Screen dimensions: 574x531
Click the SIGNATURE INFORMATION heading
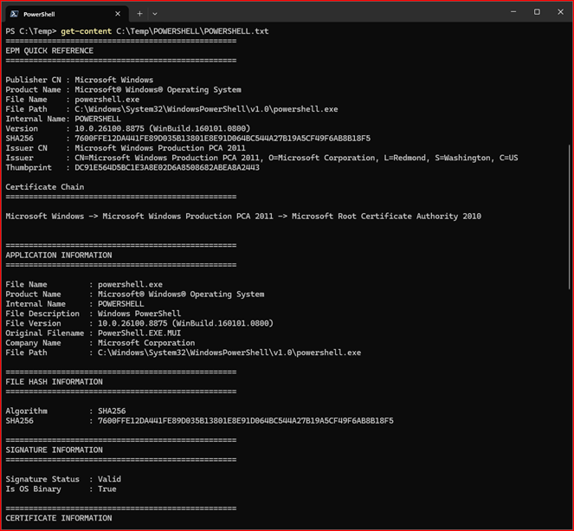pos(55,450)
